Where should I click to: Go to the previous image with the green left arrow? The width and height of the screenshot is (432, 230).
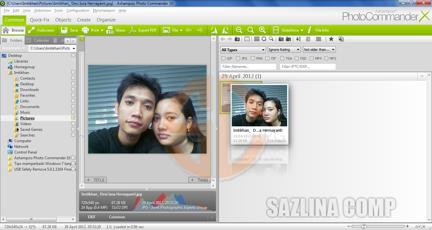click(x=188, y=30)
